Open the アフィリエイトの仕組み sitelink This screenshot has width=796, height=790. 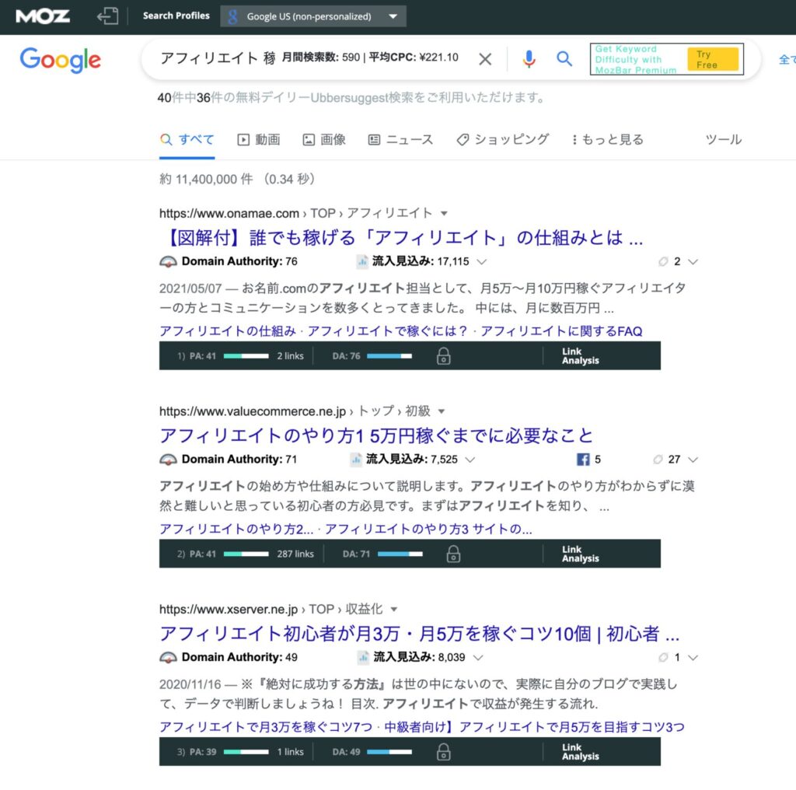point(228,331)
